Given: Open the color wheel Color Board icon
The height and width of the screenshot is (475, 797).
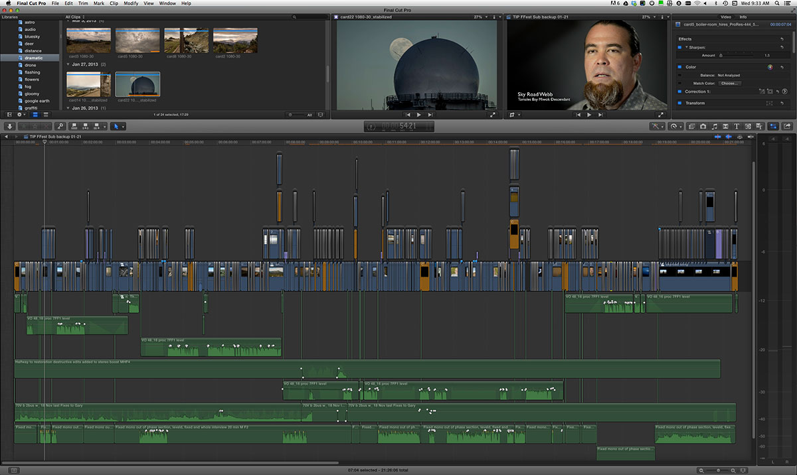Looking at the screenshot, I should point(770,67).
